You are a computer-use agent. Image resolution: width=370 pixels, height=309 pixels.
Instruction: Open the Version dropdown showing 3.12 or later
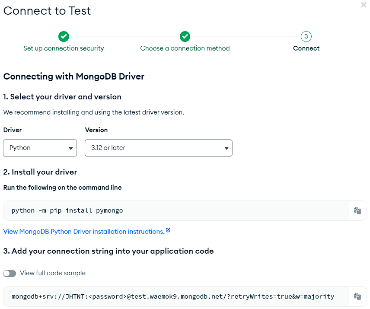(159, 148)
